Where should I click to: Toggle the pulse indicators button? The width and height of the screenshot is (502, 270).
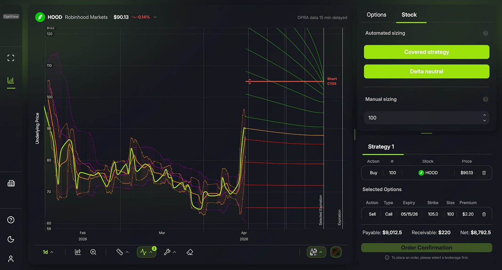pos(144,252)
